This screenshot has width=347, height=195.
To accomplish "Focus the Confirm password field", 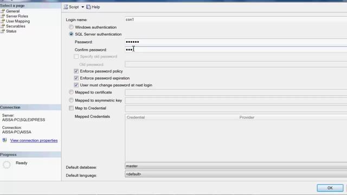I will tap(236, 49).
